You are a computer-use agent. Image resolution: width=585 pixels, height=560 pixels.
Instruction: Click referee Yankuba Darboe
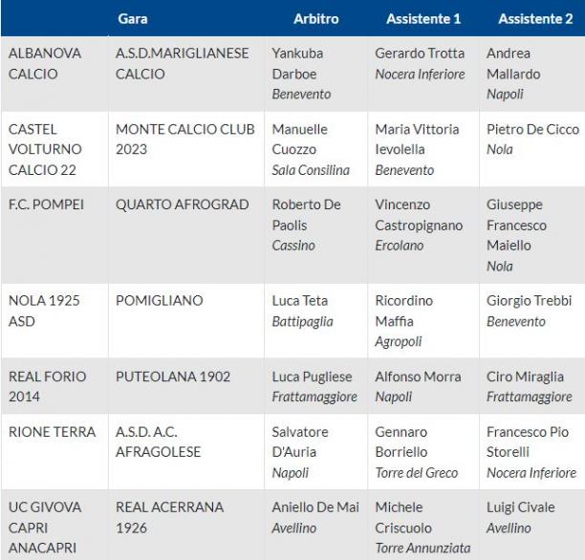pyautogui.click(x=297, y=64)
